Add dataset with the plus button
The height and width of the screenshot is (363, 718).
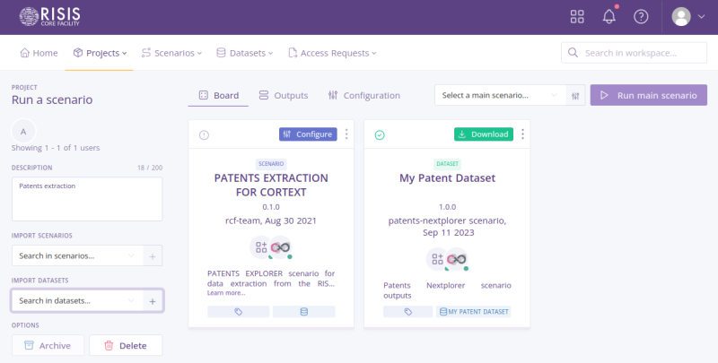coord(153,301)
